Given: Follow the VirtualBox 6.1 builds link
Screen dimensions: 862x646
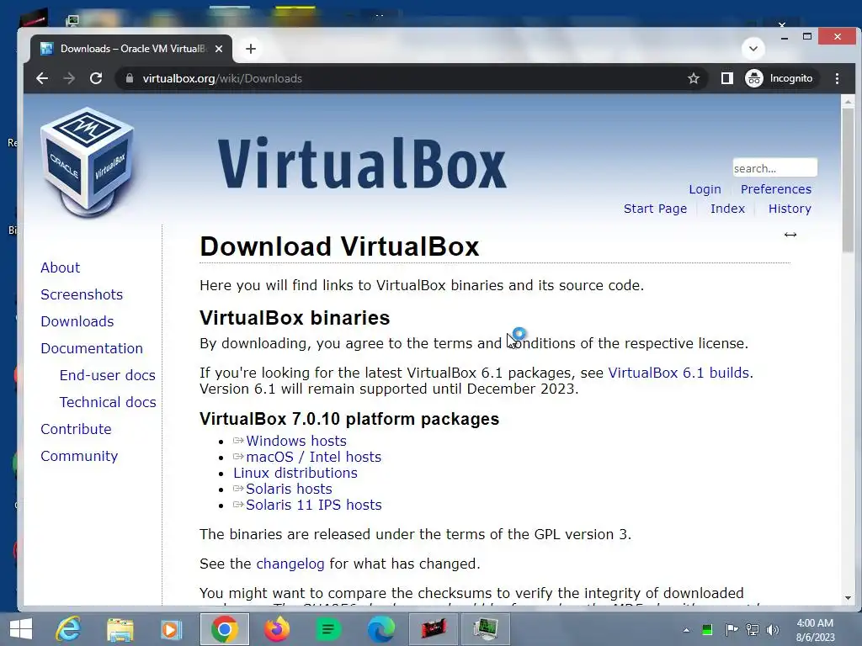Looking at the screenshot, I should click(x=678, y=373).
